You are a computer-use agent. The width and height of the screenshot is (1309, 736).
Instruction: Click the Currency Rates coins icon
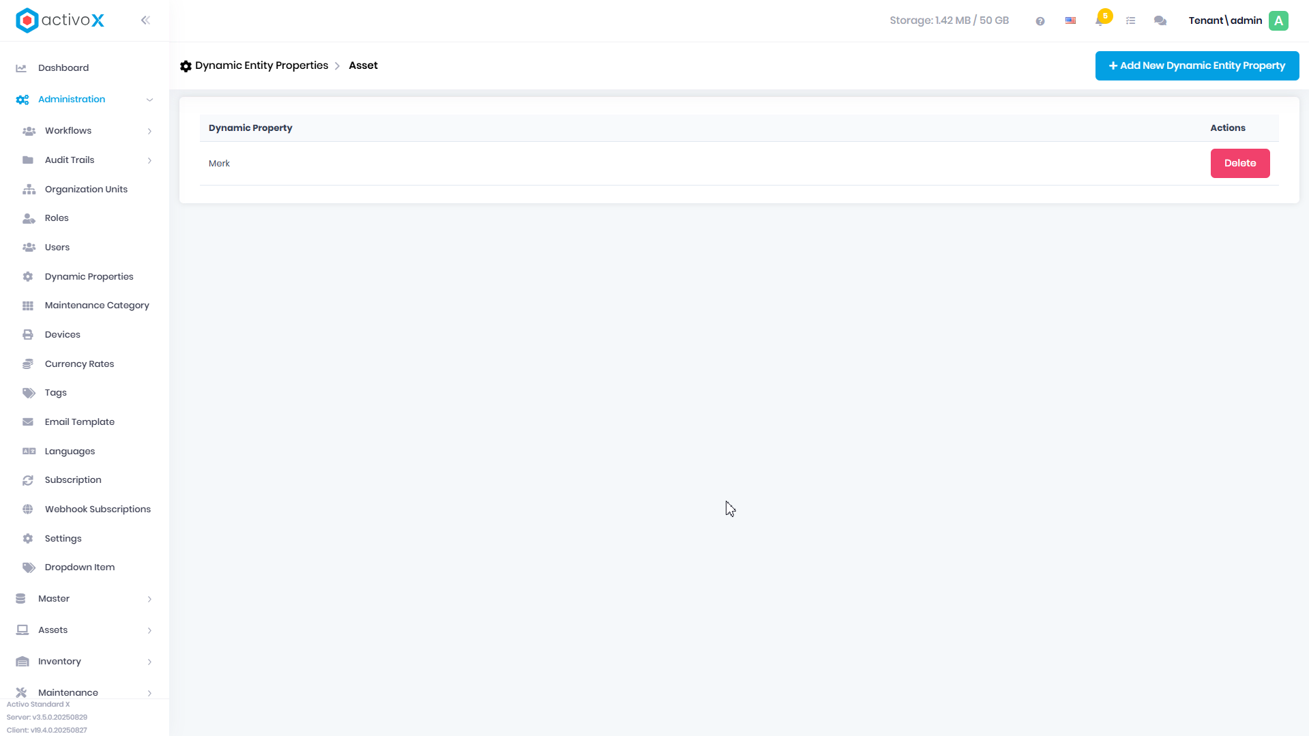[x=28, y=364]
